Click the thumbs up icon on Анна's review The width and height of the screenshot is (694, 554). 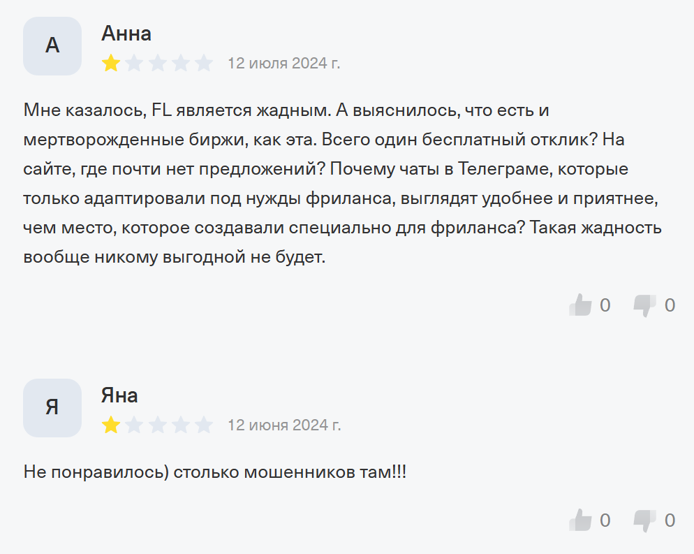tap(582, 305)
